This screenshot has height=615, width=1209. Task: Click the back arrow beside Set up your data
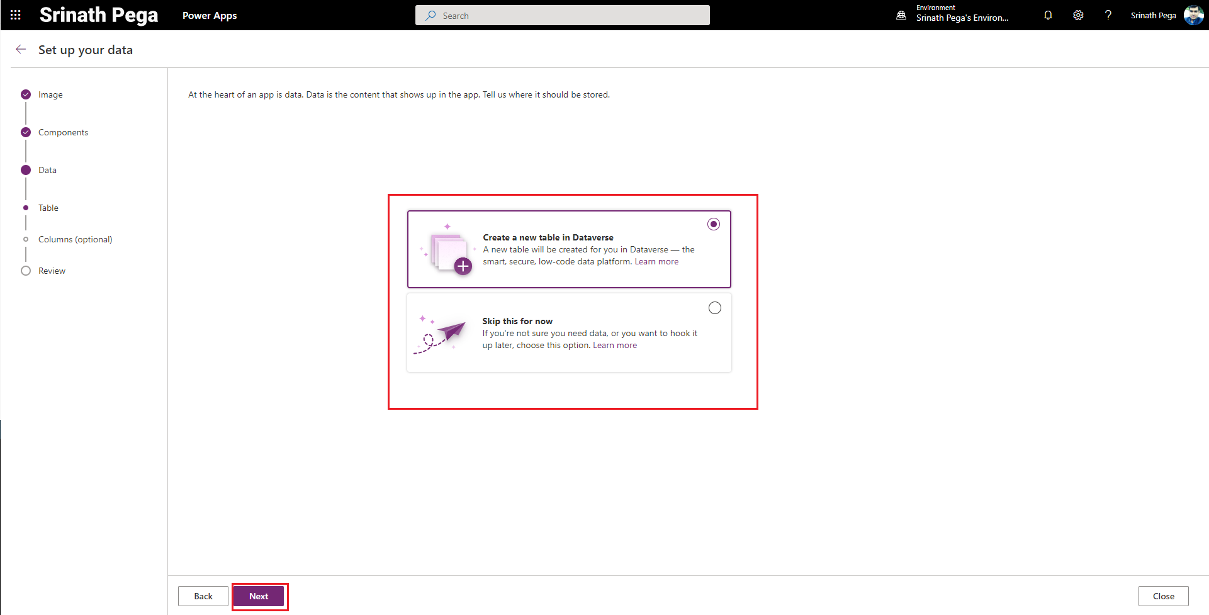tap(21, 50)
